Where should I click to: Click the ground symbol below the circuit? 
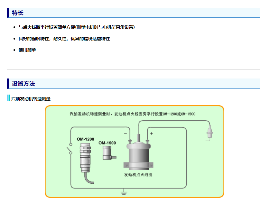pyautogui.click(x=124, y=192)
